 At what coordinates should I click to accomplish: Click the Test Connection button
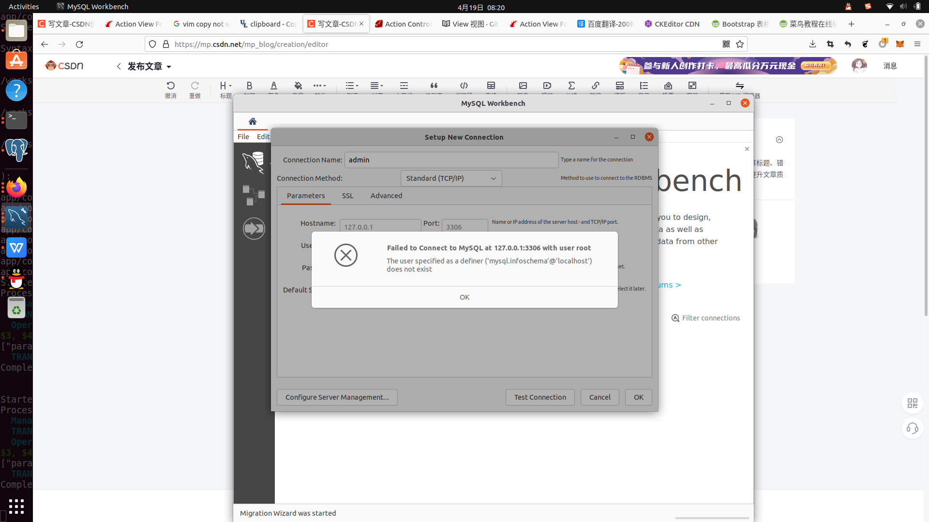539,397
